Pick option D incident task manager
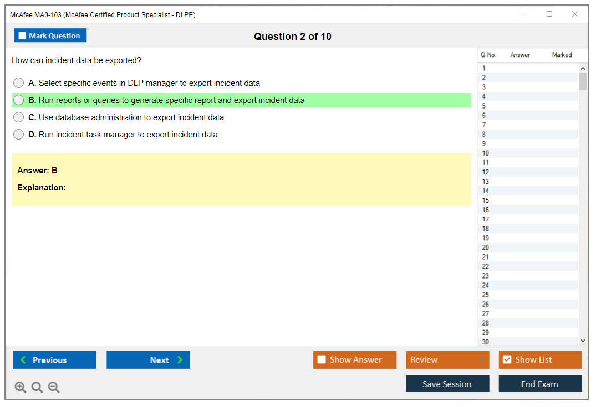Screen dimensions: 596x407 pos(19,135)
